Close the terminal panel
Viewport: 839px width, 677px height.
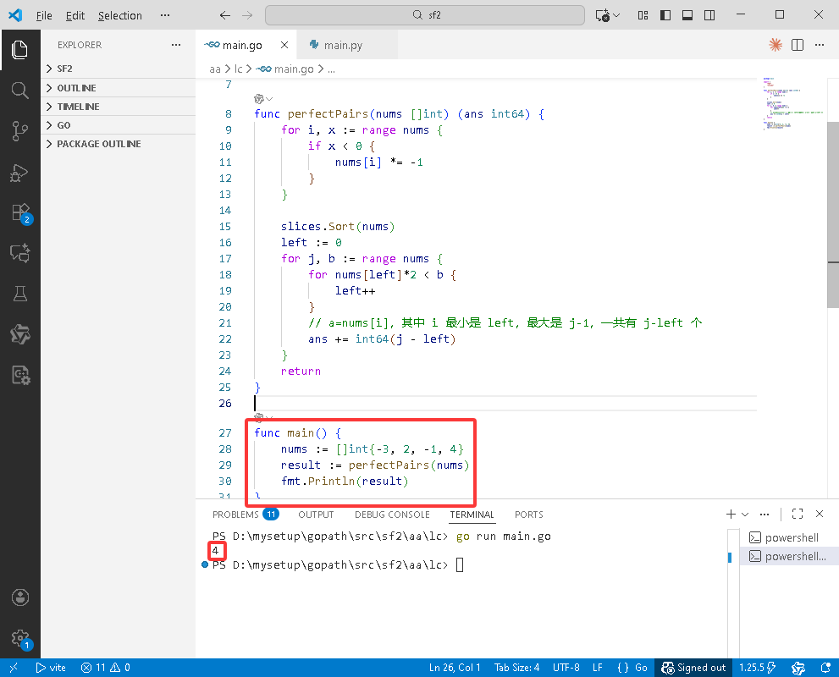click(x=820, y=514)
